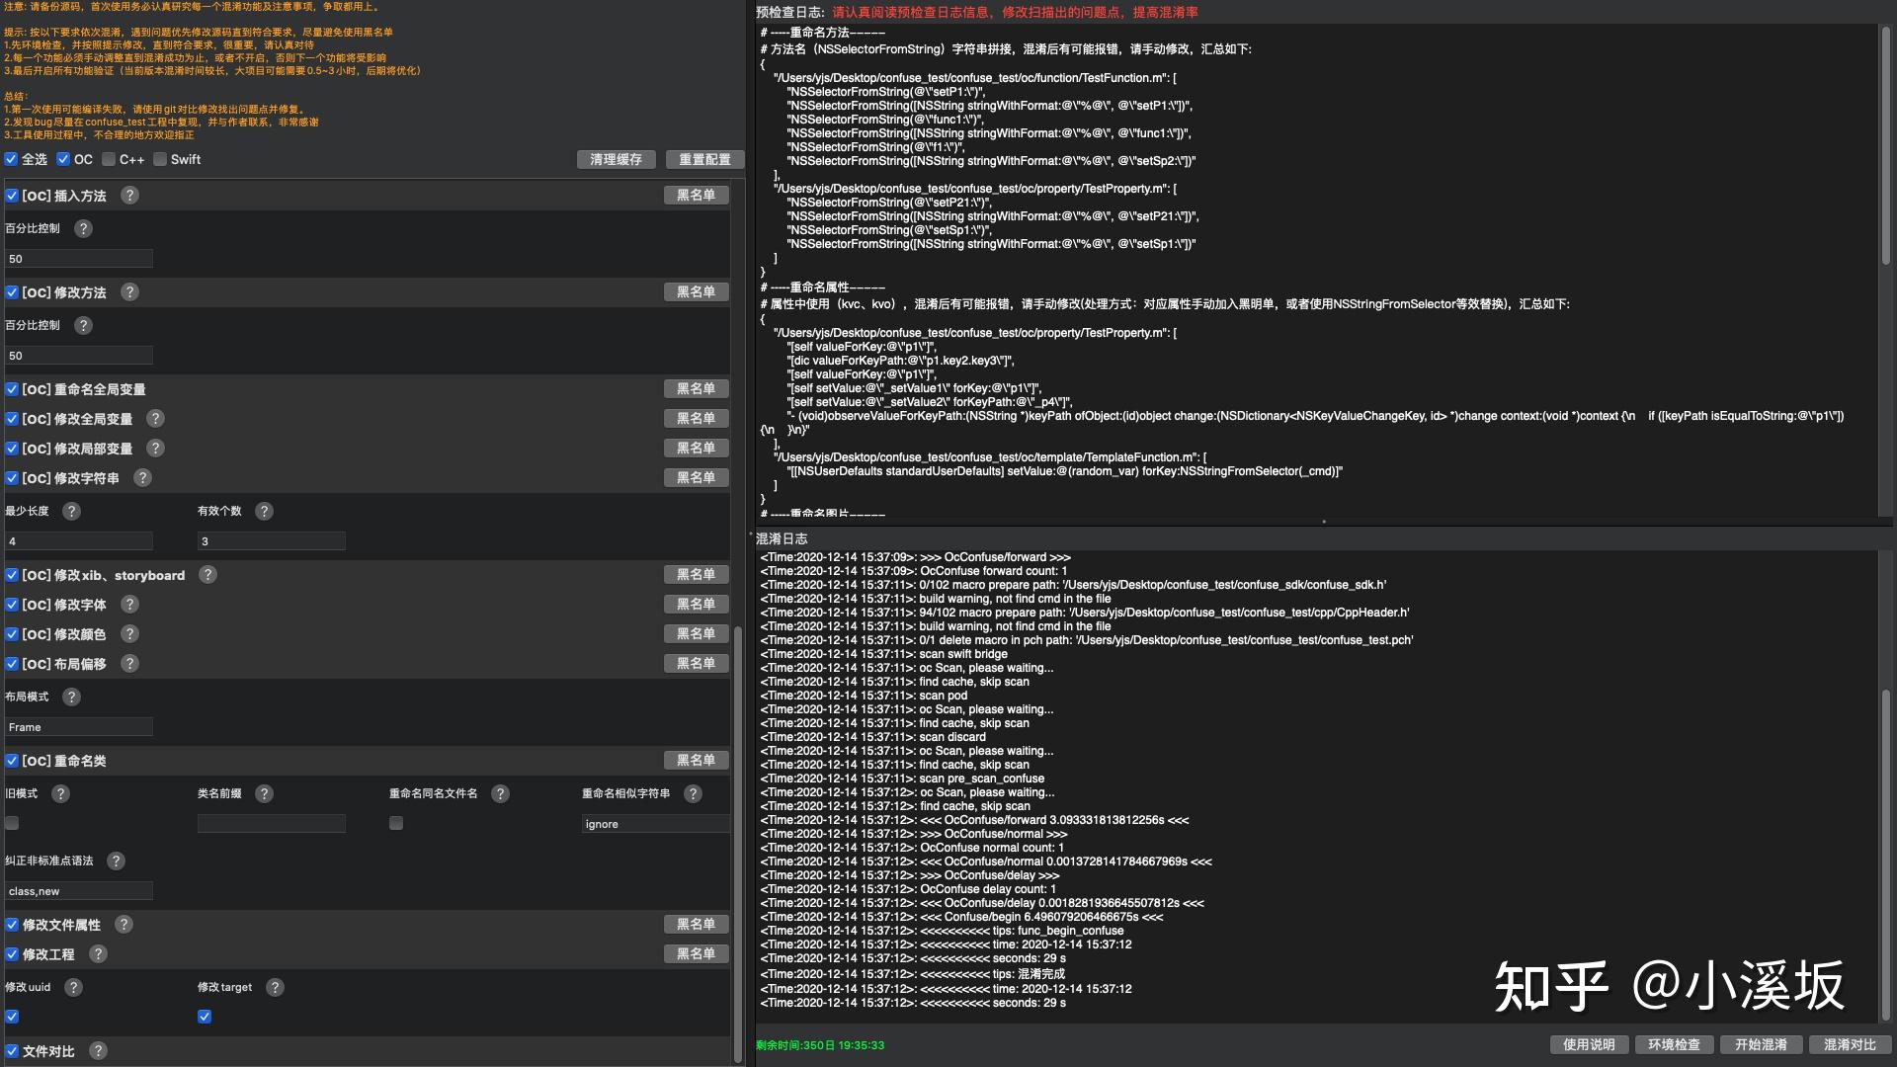Click the 插入方法 百分比控制 input field
Image resolution: width=1897 pixels, height=1067 pixels.
[x=79, y=259]
